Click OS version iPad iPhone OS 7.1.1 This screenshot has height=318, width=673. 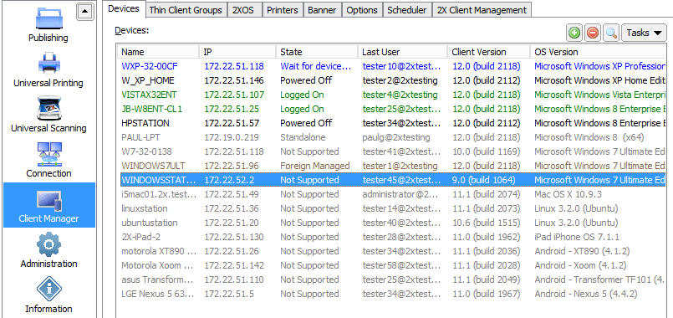[x=577, y=237]
